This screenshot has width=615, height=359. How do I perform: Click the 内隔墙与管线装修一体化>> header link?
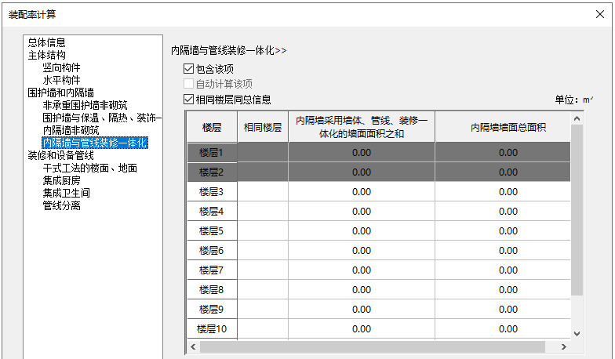229,50
